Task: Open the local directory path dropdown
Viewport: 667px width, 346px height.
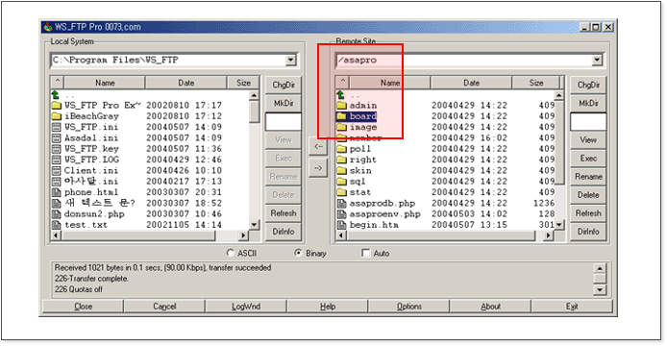Action: [x=291, y=60]
